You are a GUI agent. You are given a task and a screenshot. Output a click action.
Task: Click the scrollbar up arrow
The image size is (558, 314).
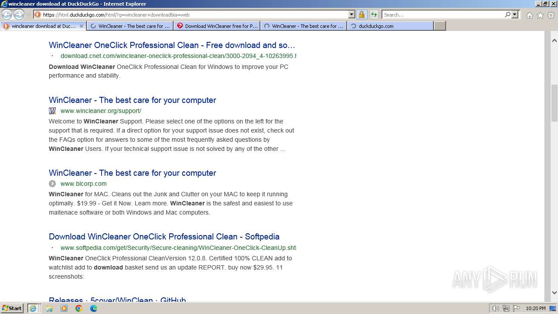pos(555,41)
